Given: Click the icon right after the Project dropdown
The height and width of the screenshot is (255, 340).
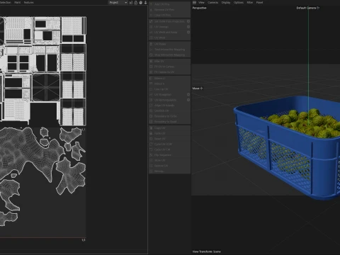Looking at the screenshot, I should (130, 3).
